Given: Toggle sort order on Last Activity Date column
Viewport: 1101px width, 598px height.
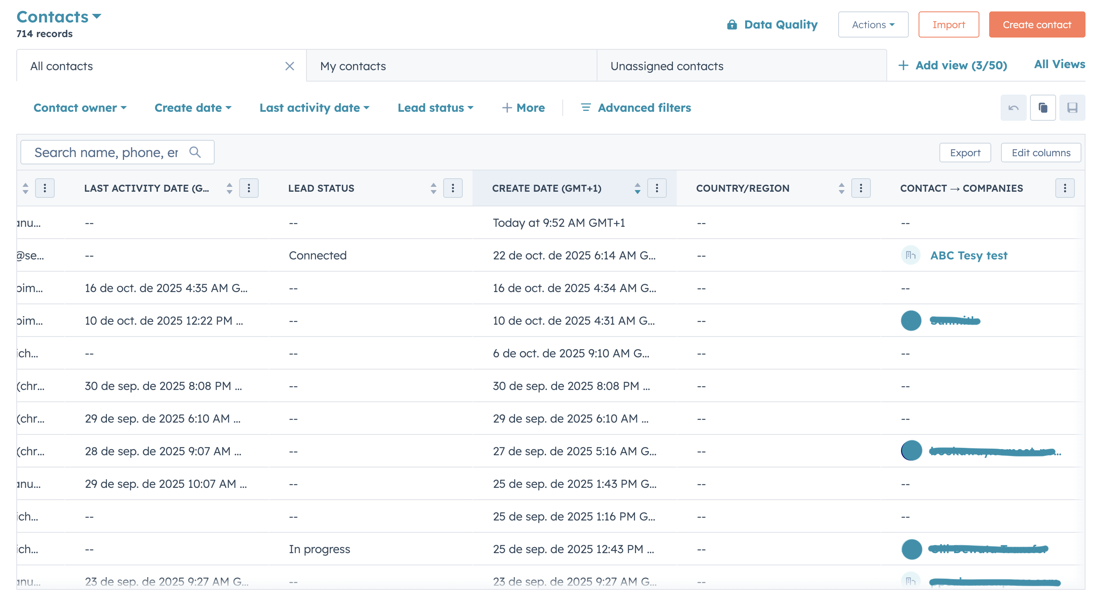Looking at the screenshot, I should coord(229,188).
